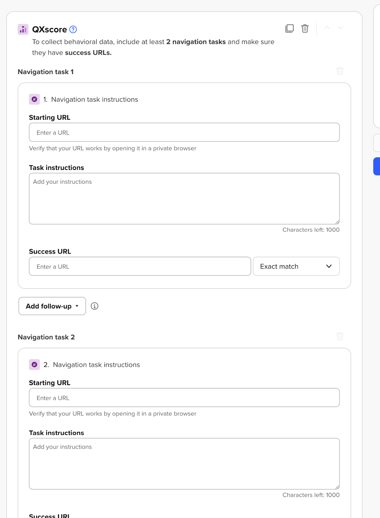Click Success URL input in task 1
Image resolution: width=380 pixels, height=518 pixels.
[140, 266]
